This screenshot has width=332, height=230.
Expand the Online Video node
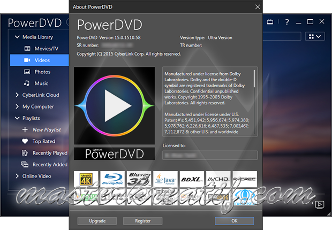17,176
